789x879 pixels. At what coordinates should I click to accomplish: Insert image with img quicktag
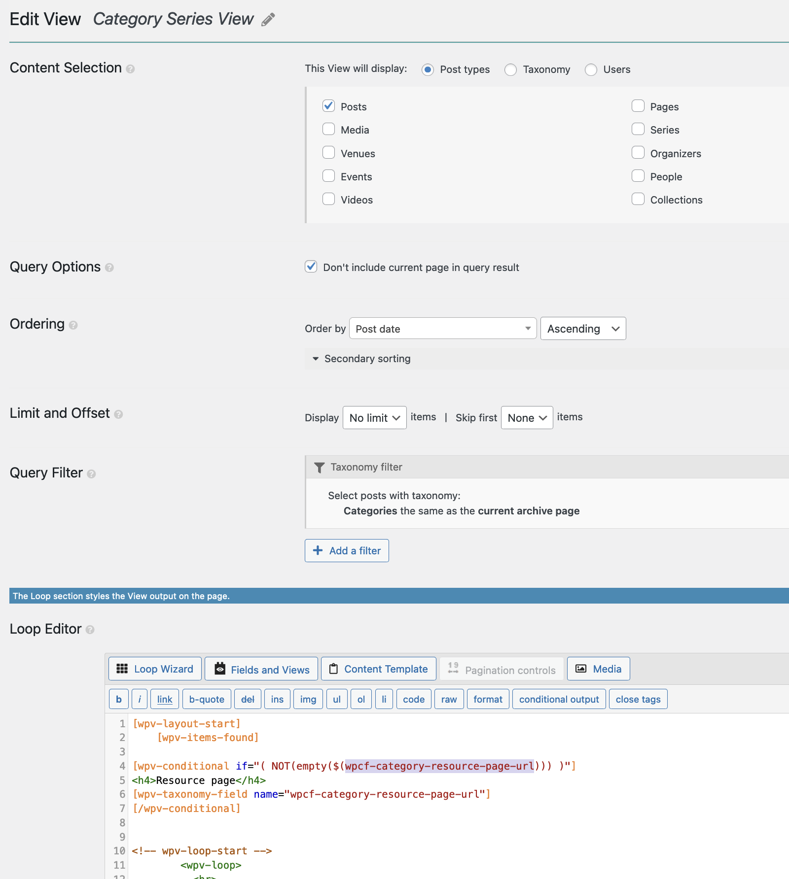tap(308, 700)
